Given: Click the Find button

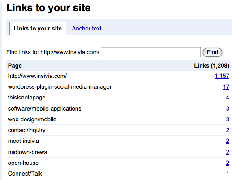Looking at the screenshot, I should [212, 52].
